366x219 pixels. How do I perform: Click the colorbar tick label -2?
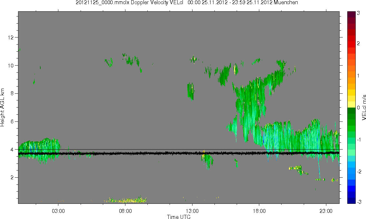point(360,172)
